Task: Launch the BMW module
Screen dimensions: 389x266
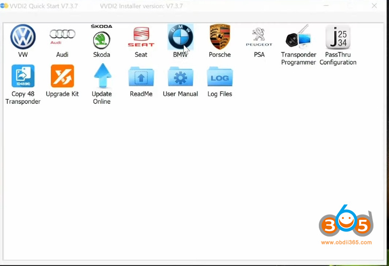Action: [180, 37]
